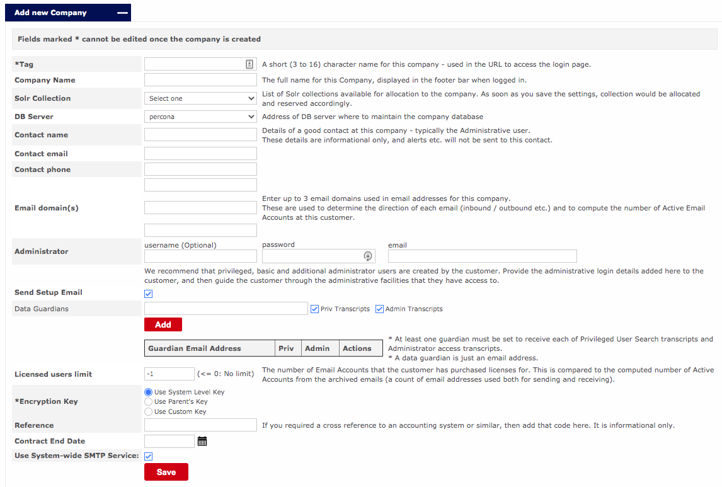This screenshot has width=722, height=487.
Task: Click the Administrator email input field
Action: tap(482, 256)
